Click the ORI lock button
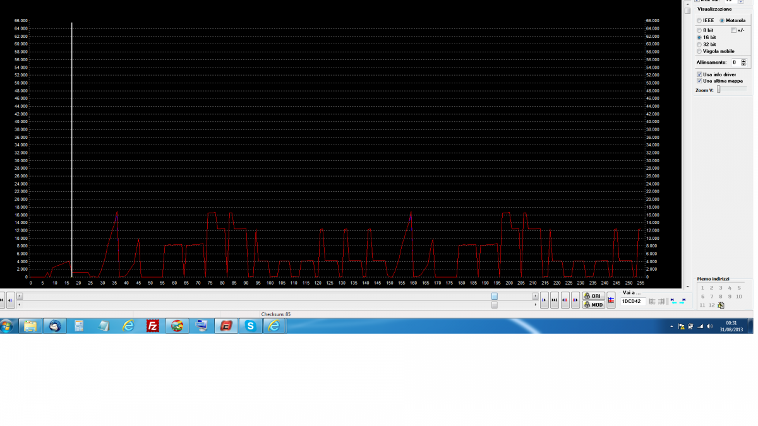Viewport: 758px width, 426px height. tap(594, 296)
